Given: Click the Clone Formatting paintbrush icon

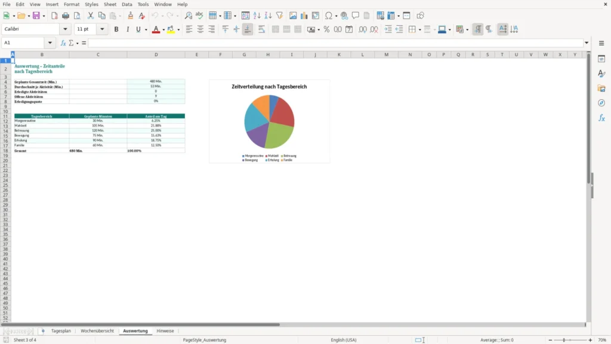Looking at the screenshot, I should [131, 16].
